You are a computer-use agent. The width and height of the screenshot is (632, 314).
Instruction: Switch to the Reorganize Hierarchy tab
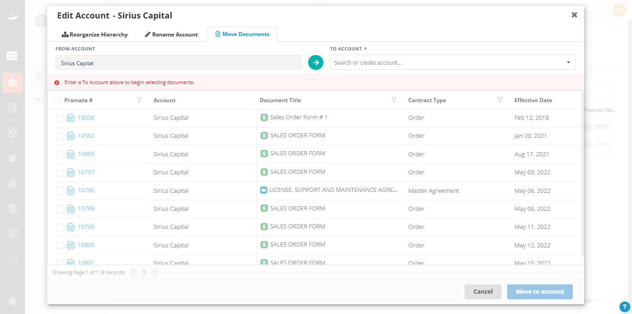[95, 34]
